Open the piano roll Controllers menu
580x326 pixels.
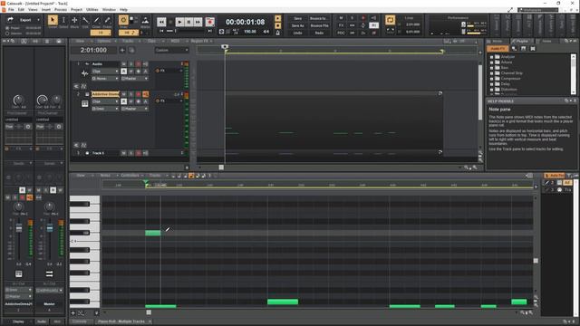130,176
